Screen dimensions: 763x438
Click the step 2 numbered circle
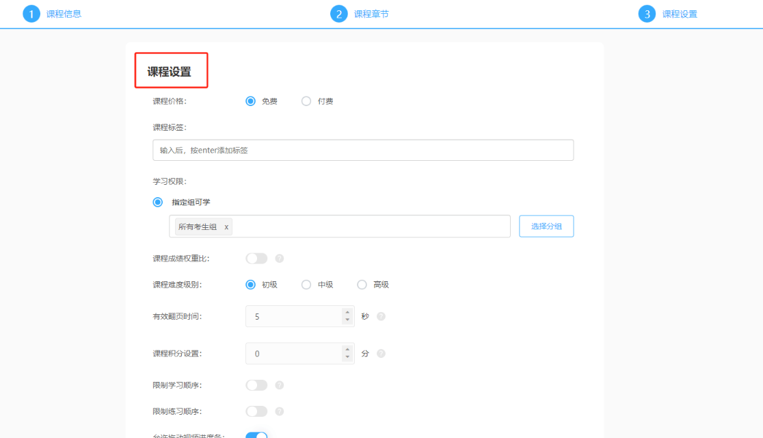pos(339,13)
